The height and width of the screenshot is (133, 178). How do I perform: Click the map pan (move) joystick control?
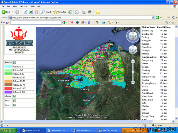click(133, 50)
